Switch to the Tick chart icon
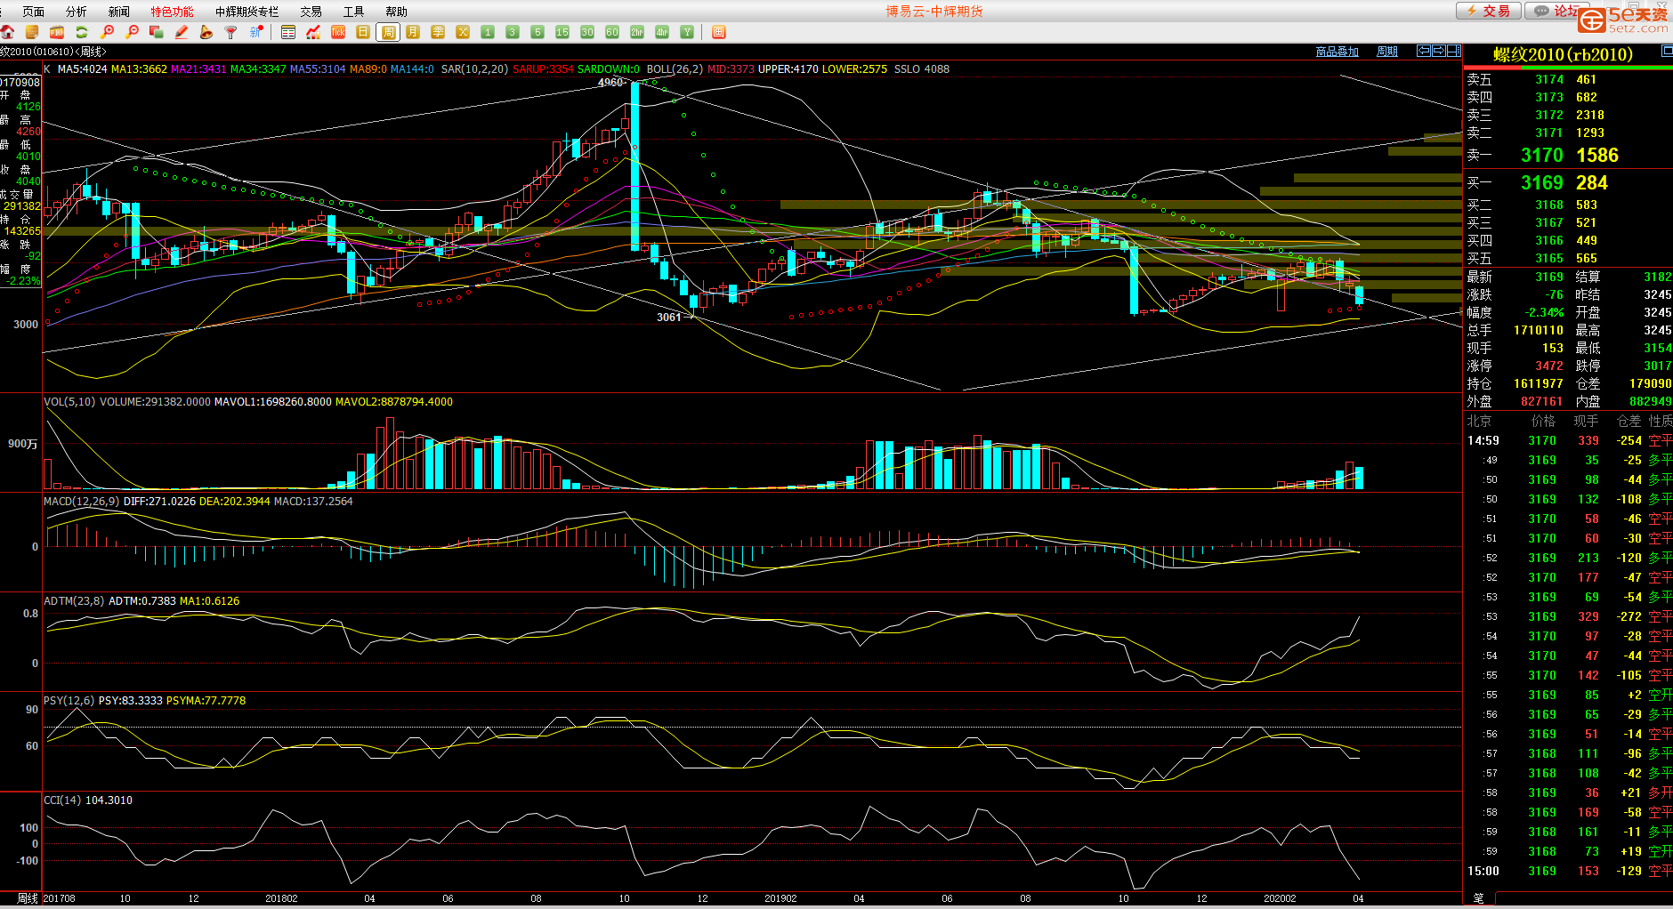 pyautogui.click(x=338, y=32)
